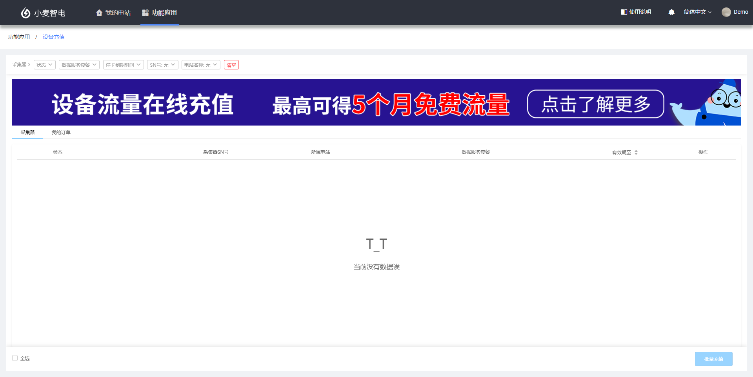Open the 简体中文 language selector
Image resolution: width=753 pixels, height=377 pixels.
697,12
